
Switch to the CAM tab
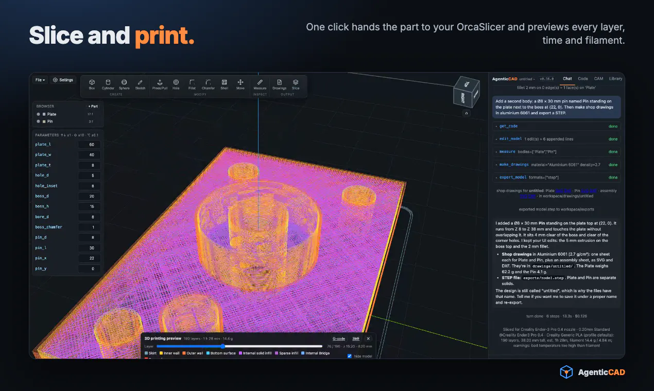pos(598,79)
